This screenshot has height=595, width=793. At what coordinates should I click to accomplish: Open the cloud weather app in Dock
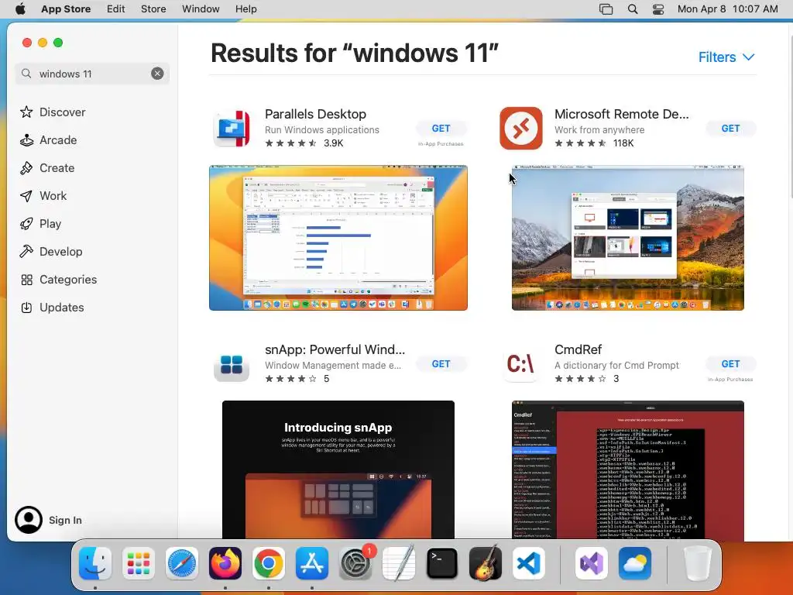tap(634, 563)
